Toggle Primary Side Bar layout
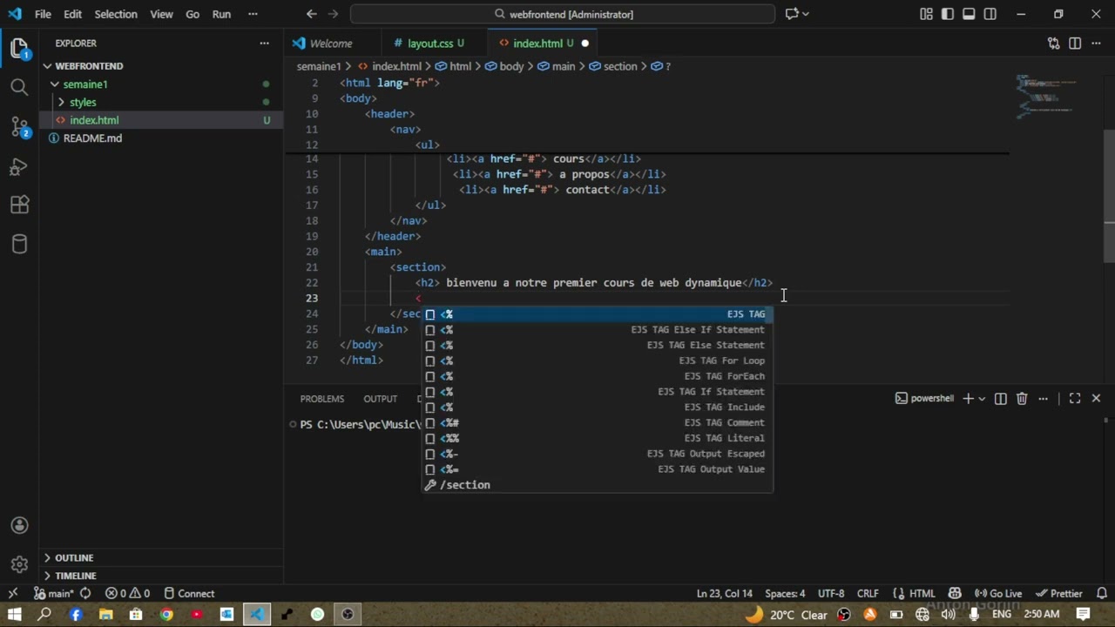This screenshot has height=627, width=1115. [947, 14]
